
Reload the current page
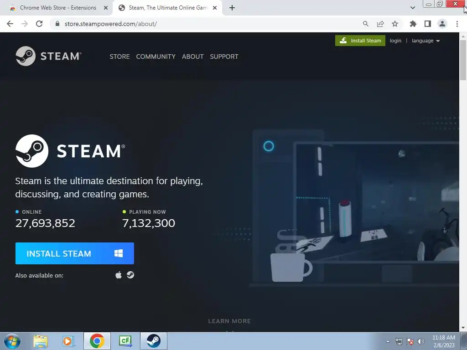pos(39,24)
